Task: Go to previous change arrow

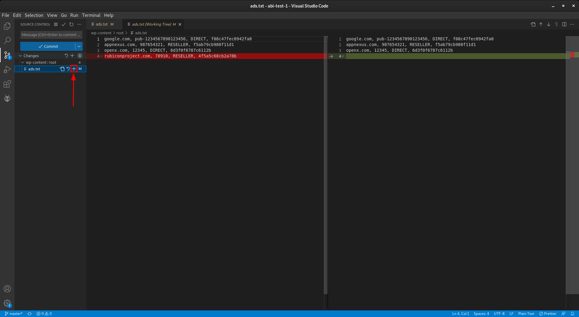Action: (x=541, y=24)
